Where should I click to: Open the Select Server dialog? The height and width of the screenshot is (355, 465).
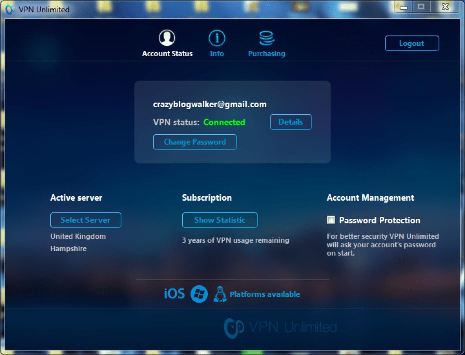(86, 220)
